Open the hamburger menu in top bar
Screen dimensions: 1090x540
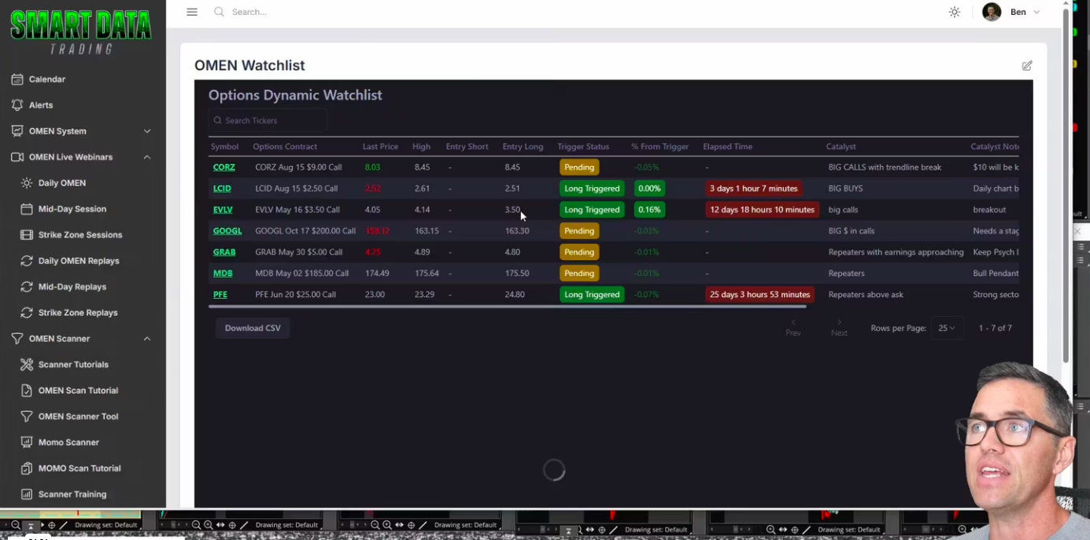tap(192, 12)
